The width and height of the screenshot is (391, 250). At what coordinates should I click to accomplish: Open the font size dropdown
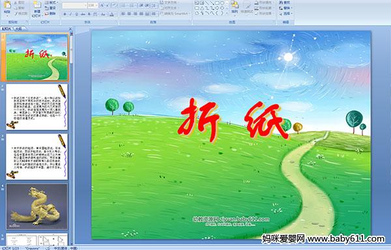(93, 5)
